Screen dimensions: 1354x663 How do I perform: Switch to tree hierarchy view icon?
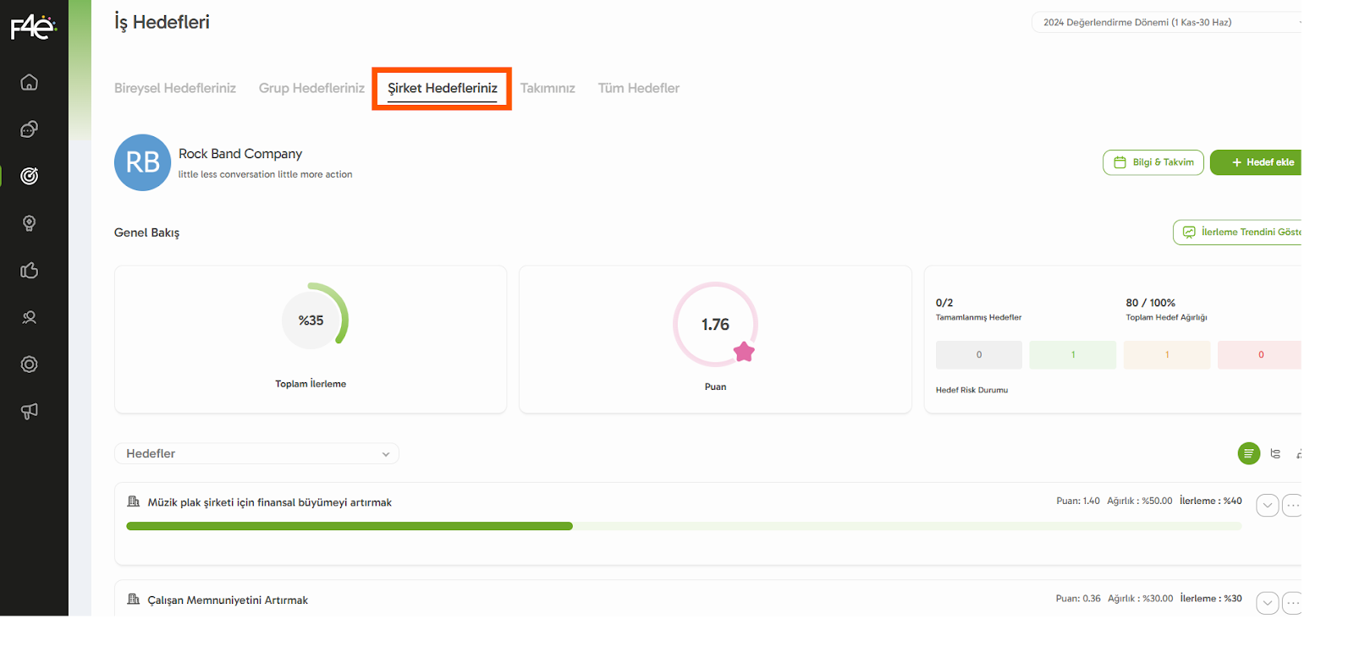tap(1275, 454)
